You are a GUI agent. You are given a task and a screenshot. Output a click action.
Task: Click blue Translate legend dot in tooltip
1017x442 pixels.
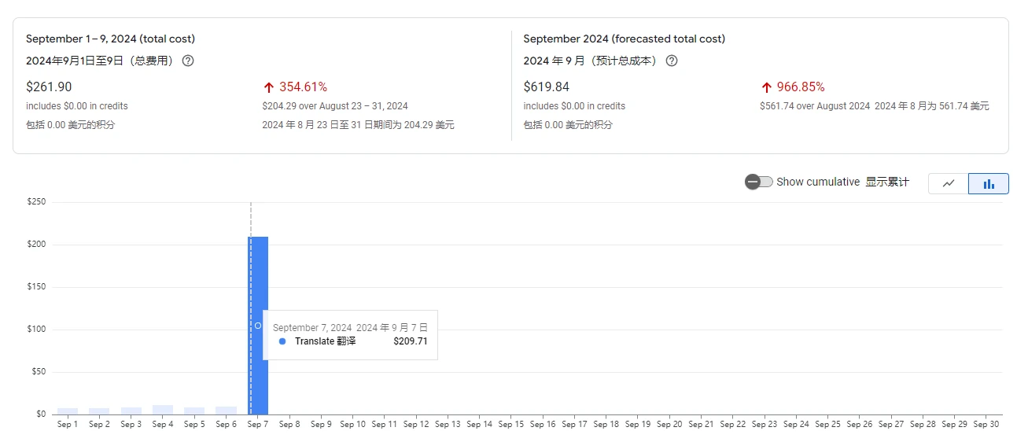[x=282, y=341]
